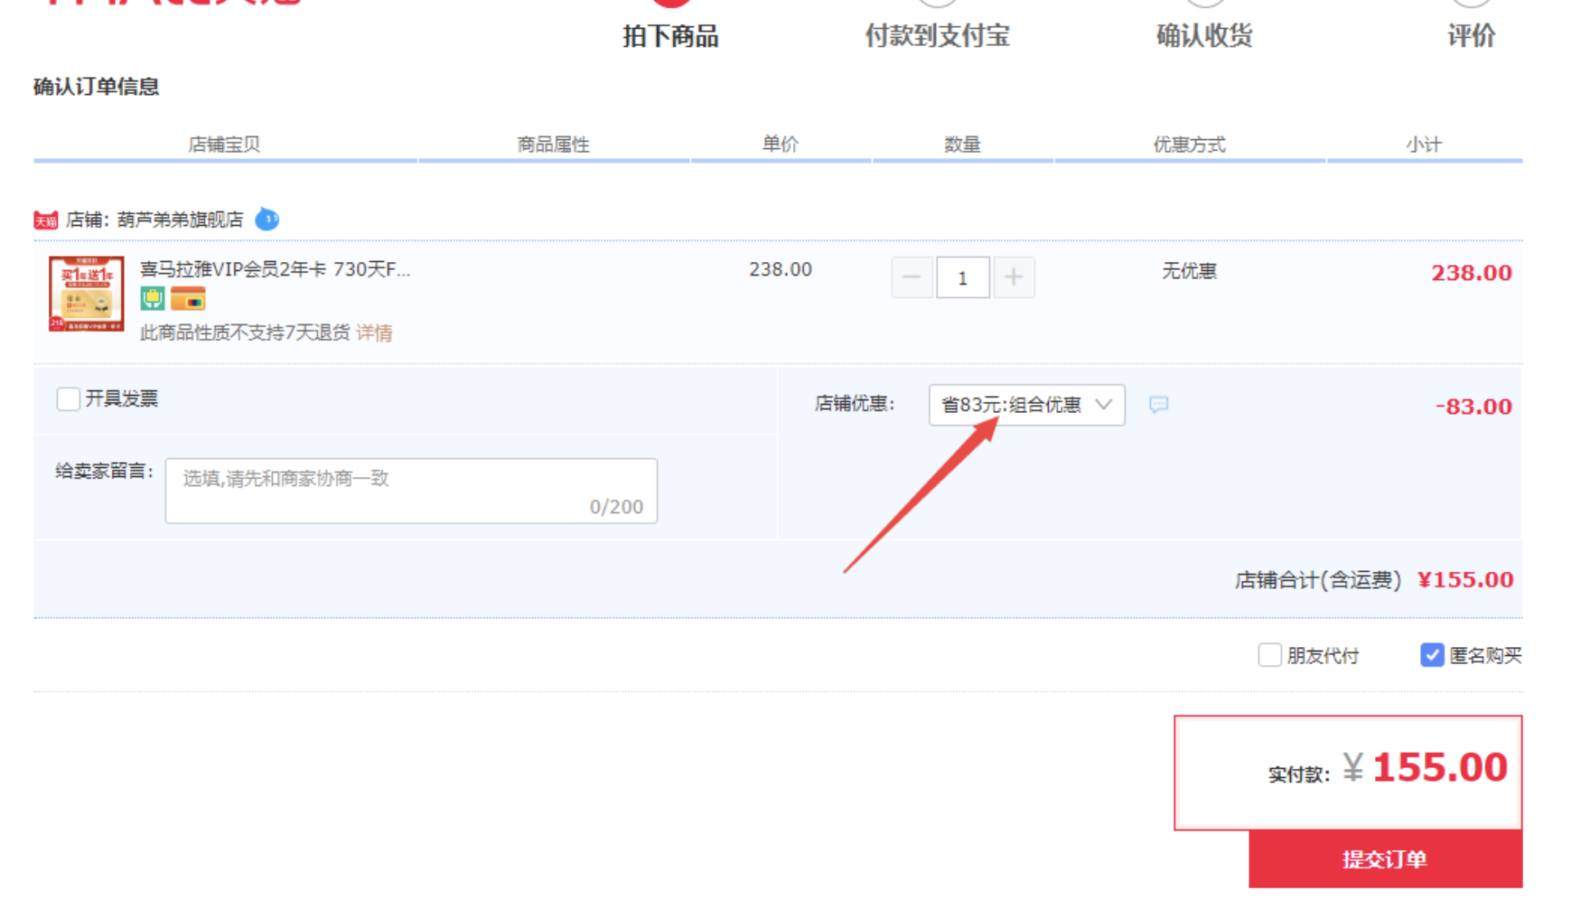
Task: Click the 单价 column header
Action: 781,145
